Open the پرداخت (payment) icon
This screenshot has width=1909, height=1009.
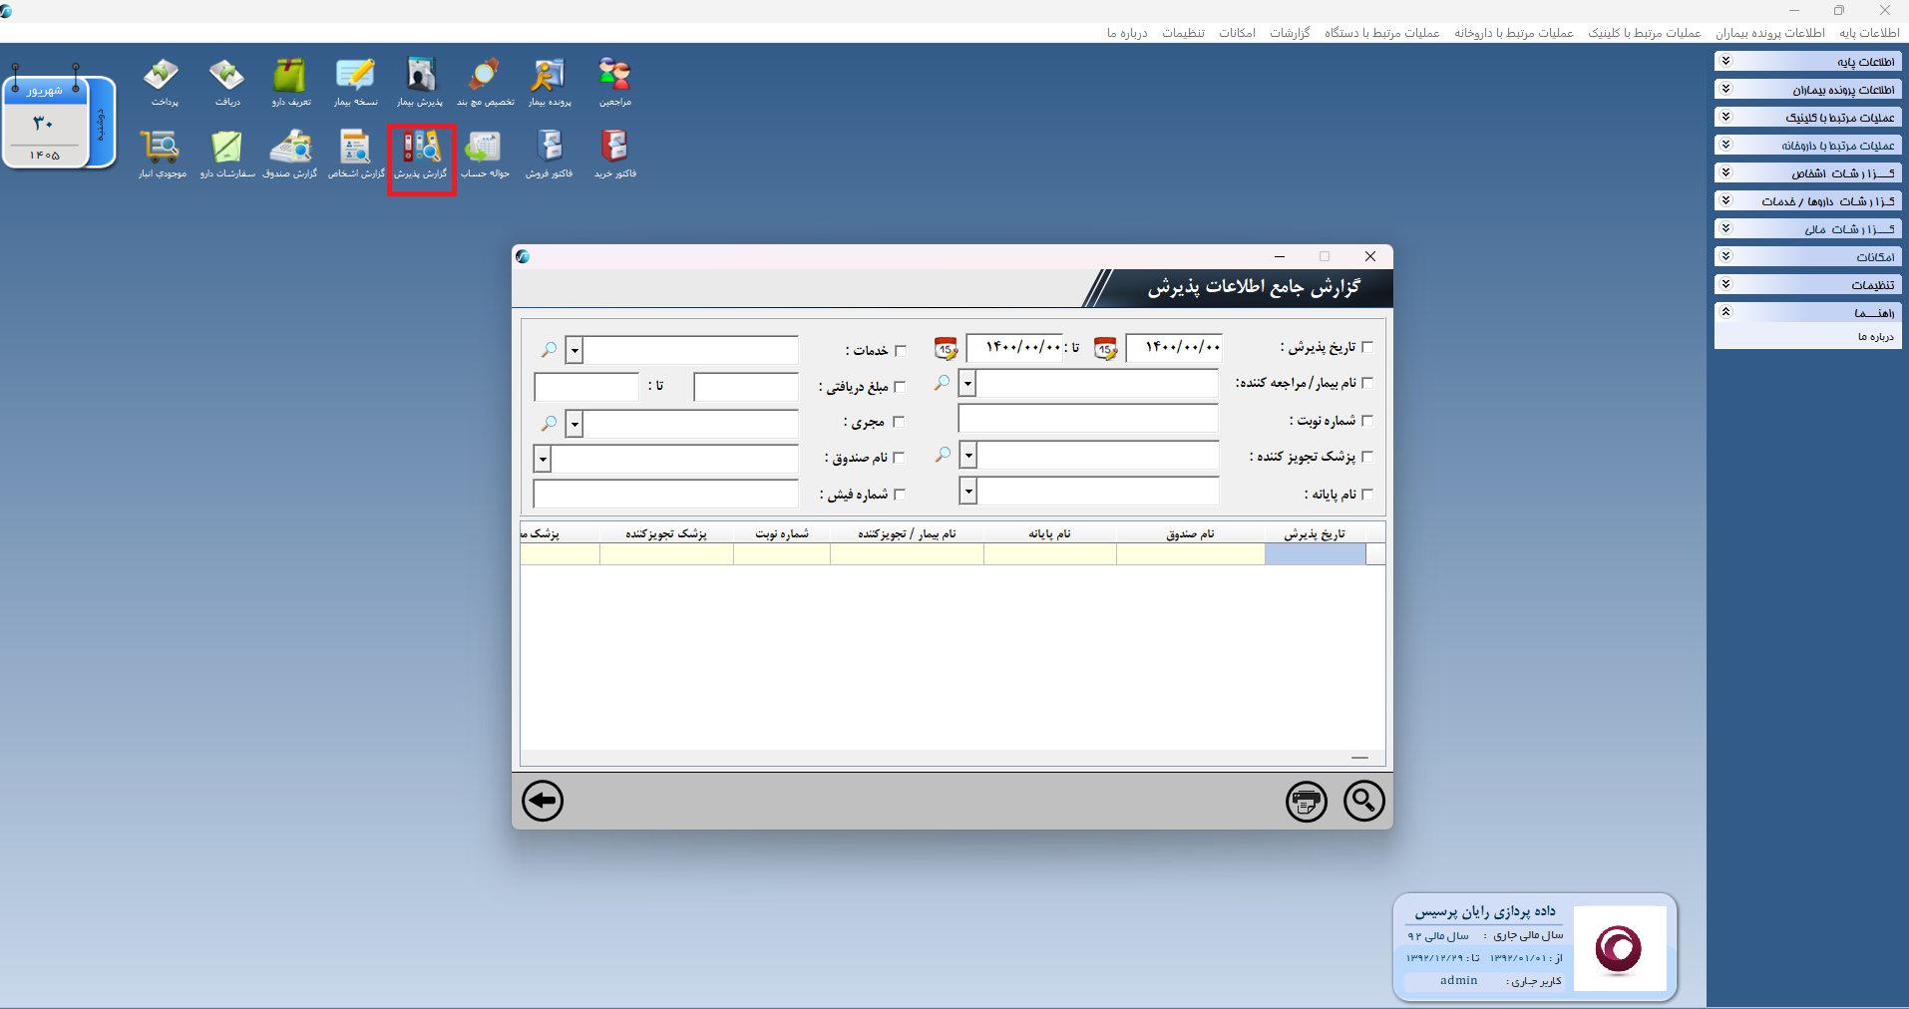coord(164,82)
